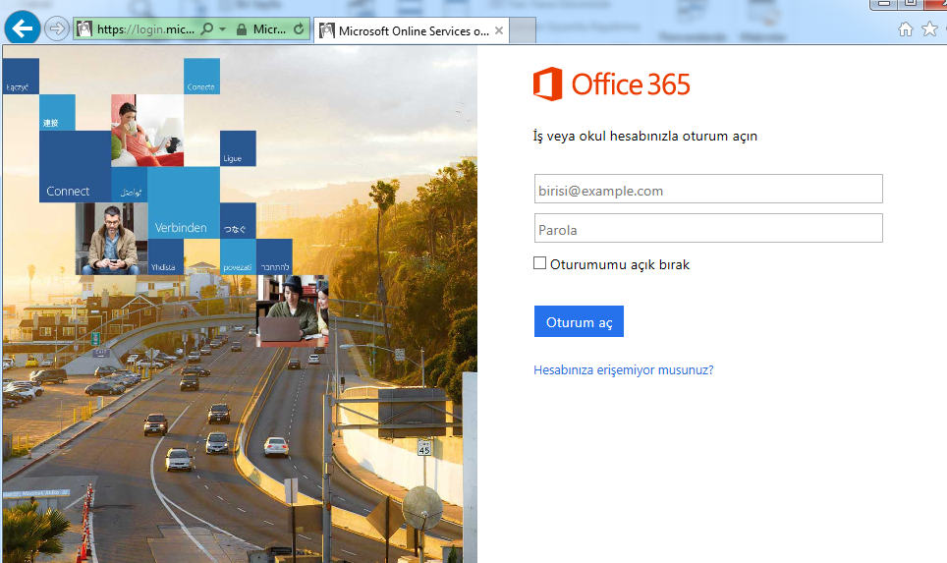Select the Microsoft Online Services tab
This screenshot has height=563, width=947.
point(411,30)
